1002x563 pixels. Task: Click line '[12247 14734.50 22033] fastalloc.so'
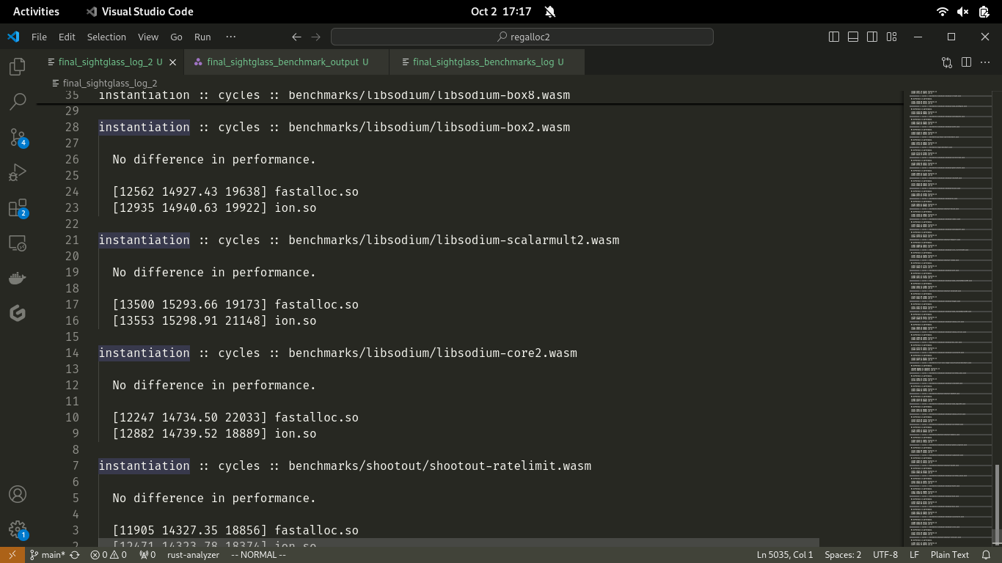tap(235, 417)
